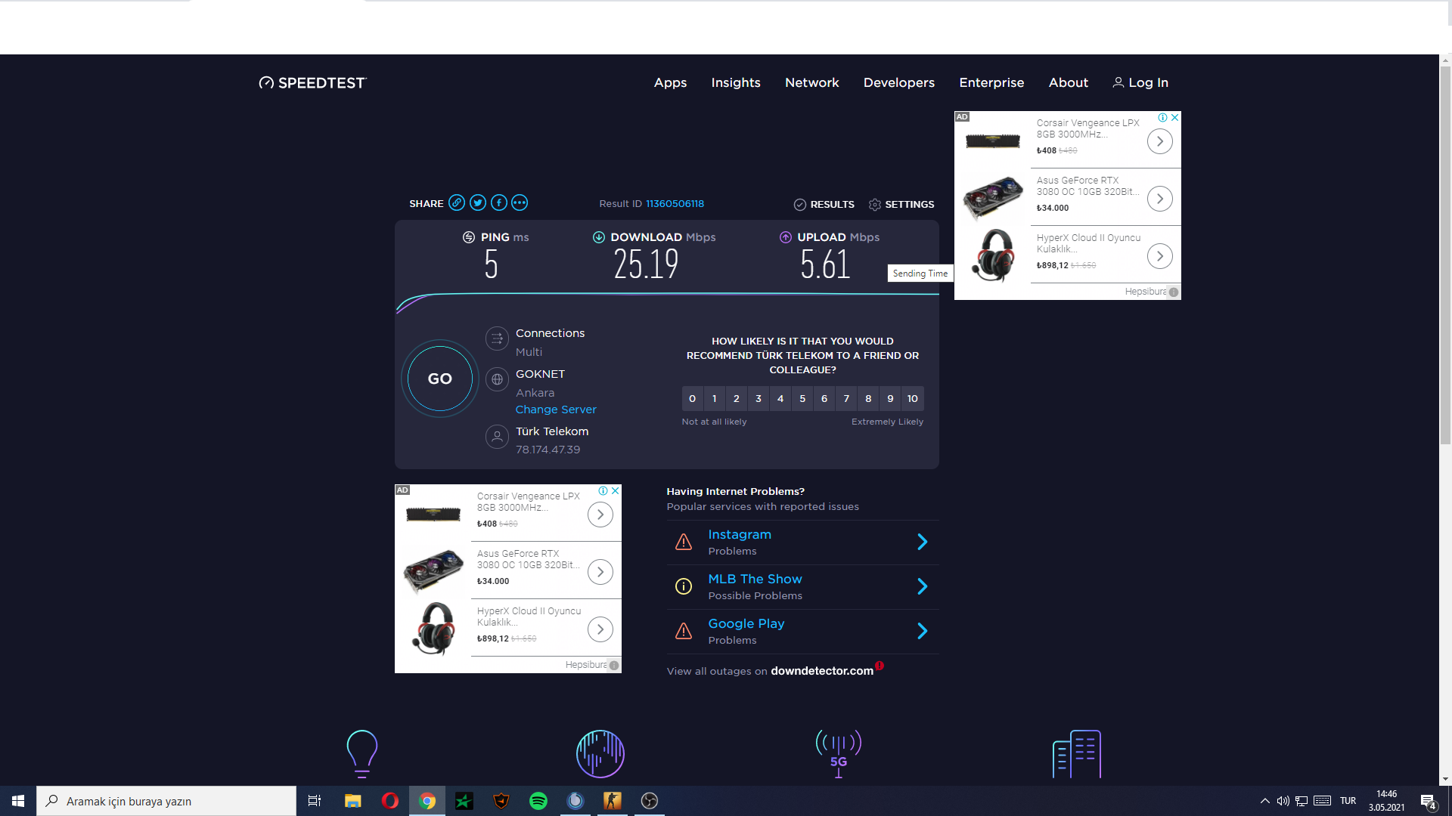Share result on Twitter icon
This screenshot has width=1452, height=816.
[x=477, y=202]
